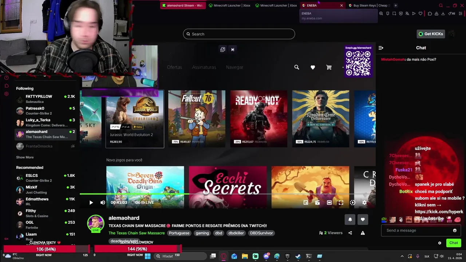Open the AI assistant toolbar icon
Screen dimensions: 466x262
[452, 13]
